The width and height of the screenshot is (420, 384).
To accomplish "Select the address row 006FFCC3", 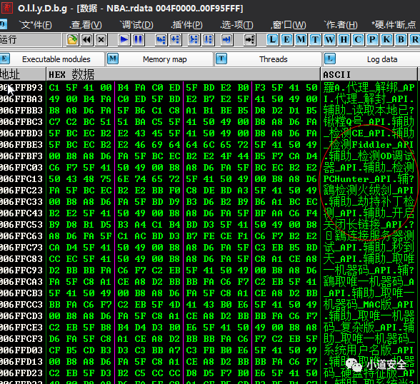I will [21, 305].
